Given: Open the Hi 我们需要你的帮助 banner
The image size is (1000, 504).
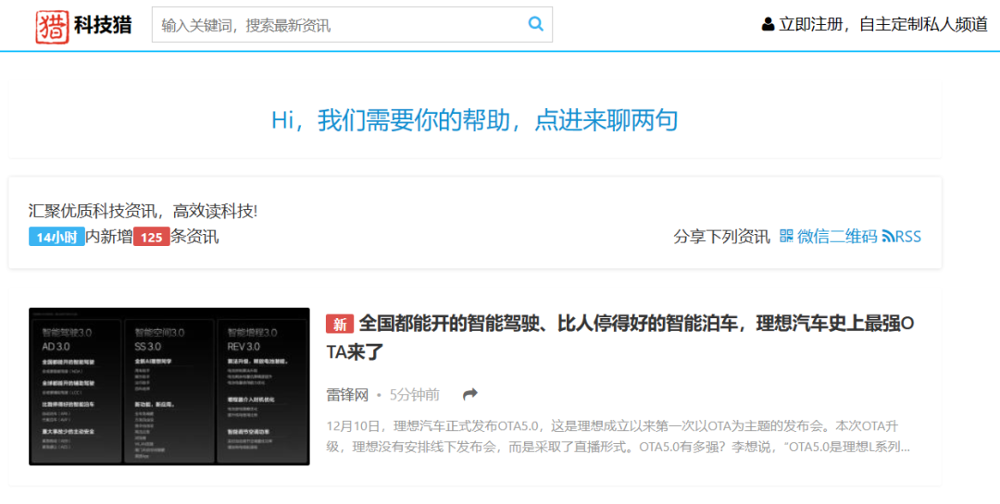Looking at the screenshot, I should click(x=474, y=120).
